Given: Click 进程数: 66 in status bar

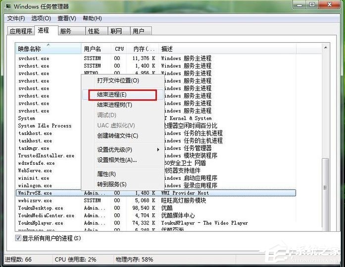Looking at the screenshot, I should point(18,259).
